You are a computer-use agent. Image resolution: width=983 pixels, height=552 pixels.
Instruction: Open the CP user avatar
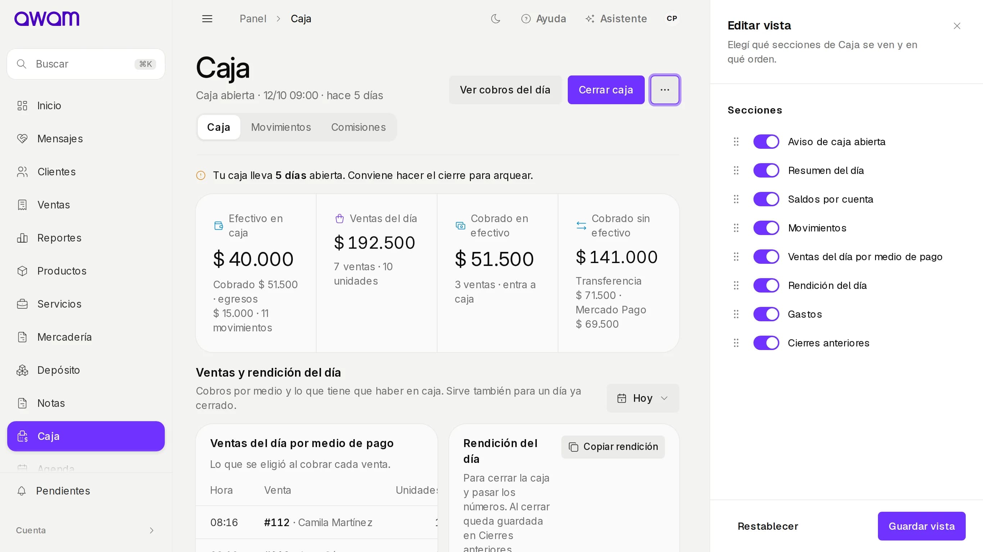(672, 18)
